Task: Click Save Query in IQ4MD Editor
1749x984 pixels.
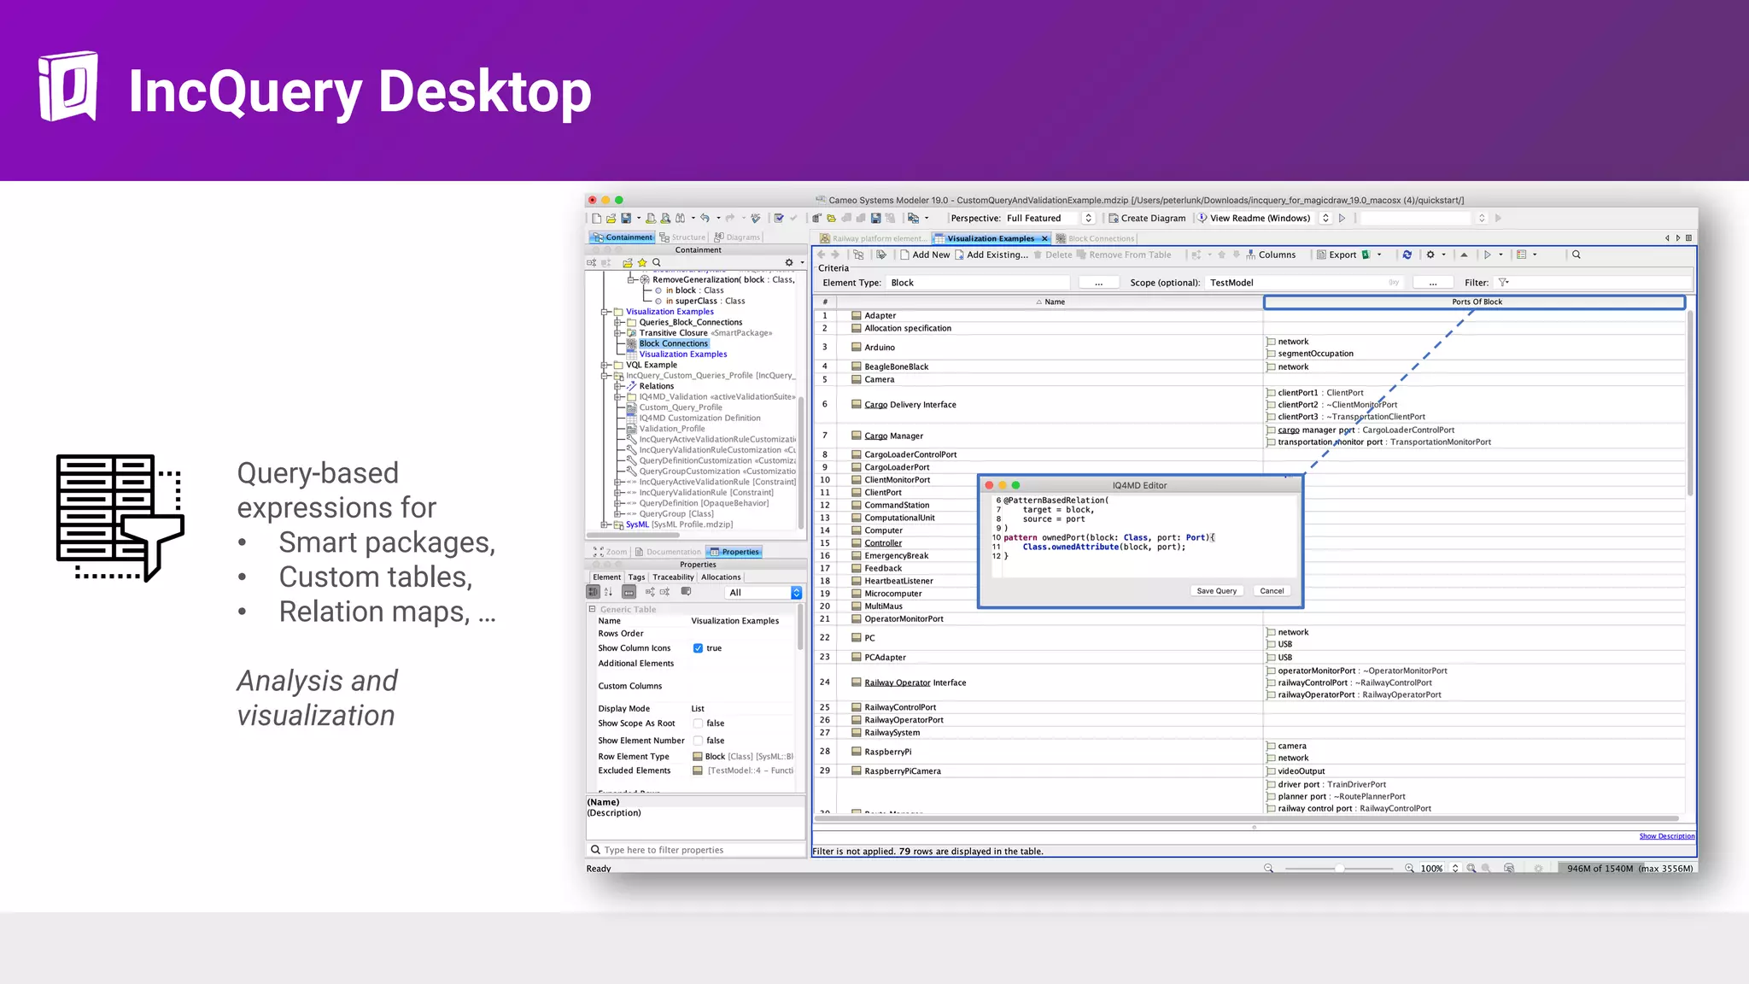Action: (x=1216, y=591)
